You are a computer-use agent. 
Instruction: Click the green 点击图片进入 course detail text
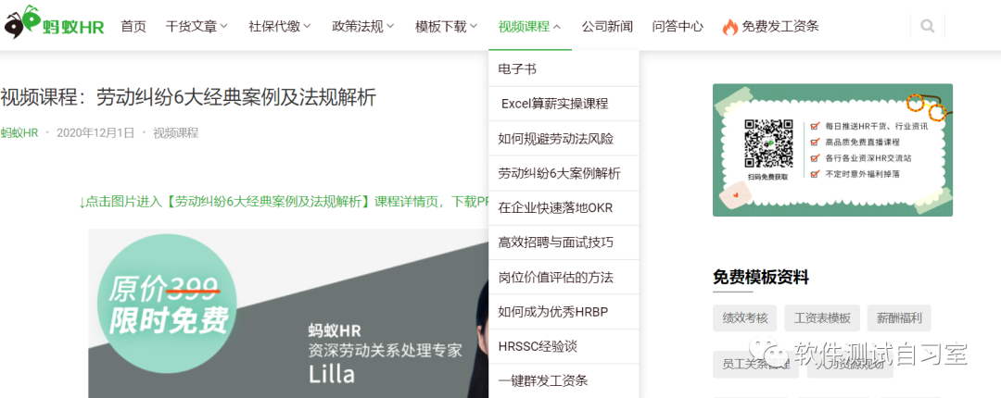tap(284, 202)
